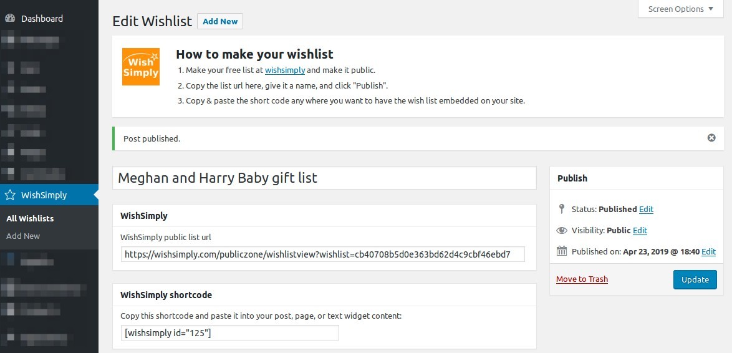Click the WishSimply orange logo

[141, 67]
